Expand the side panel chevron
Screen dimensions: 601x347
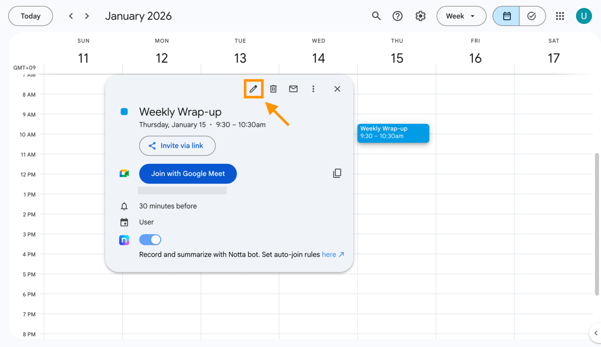[x=595, y=333]
